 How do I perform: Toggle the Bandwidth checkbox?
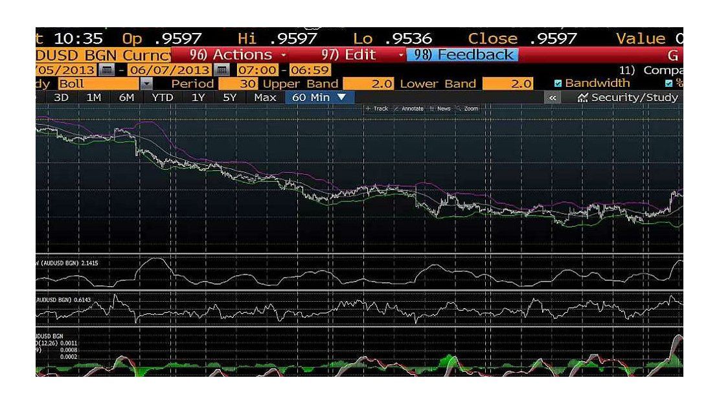(x=558, y=84)
